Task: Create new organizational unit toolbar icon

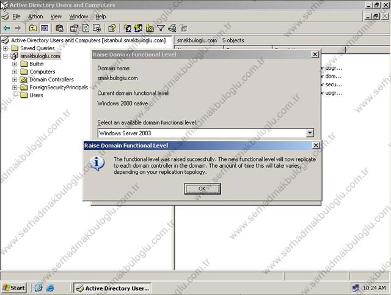Action: pyautogui.click(x=150, y=28)
